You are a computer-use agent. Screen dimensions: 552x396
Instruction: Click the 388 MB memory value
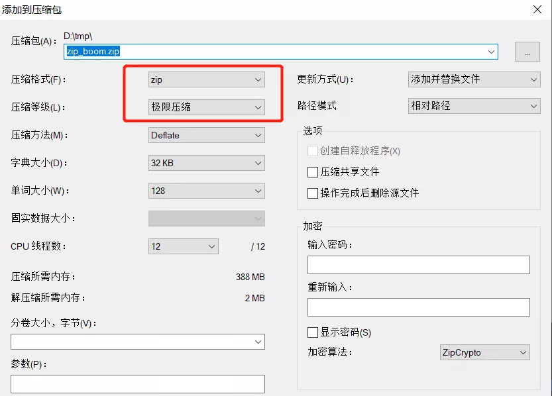tap(250, 277)
